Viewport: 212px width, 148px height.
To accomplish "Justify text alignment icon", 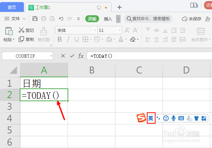I will pos(174,40).
